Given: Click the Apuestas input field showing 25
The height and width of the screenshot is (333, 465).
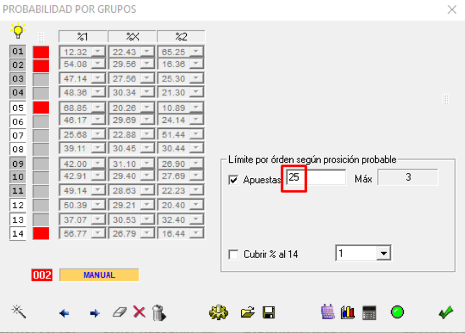Looking at the screenshot, I should pyautogui.click(x=316, y=177).
